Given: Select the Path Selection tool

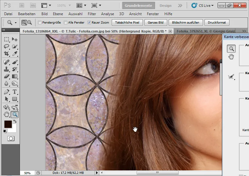Looking at the screenshot, I should pyautogui.click(x=6, y=99).
